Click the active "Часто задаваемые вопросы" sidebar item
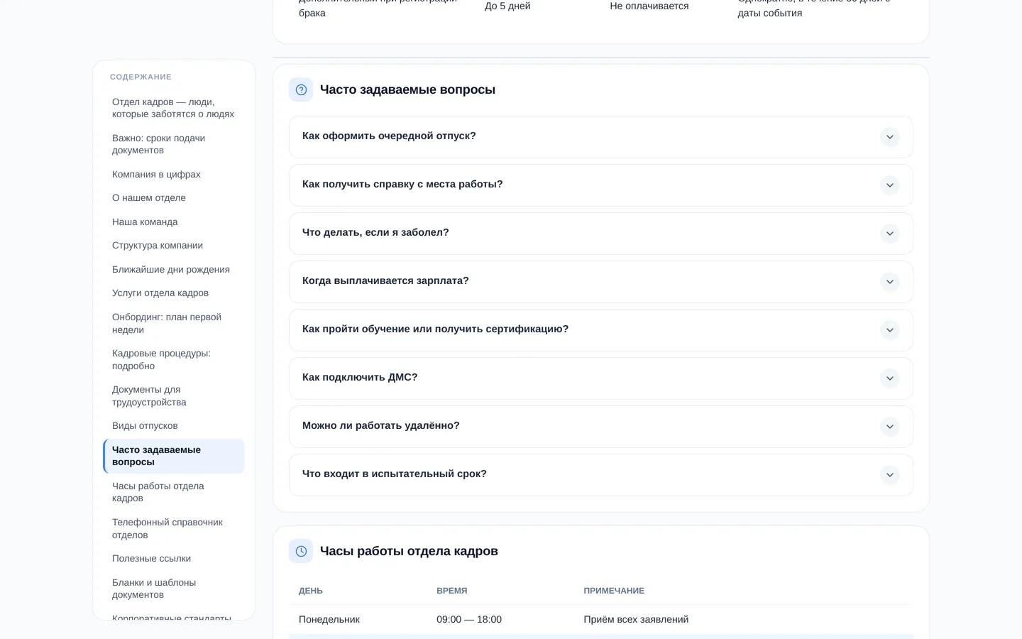The height and width of the screenshot is (639, 1022). point(174,456)
